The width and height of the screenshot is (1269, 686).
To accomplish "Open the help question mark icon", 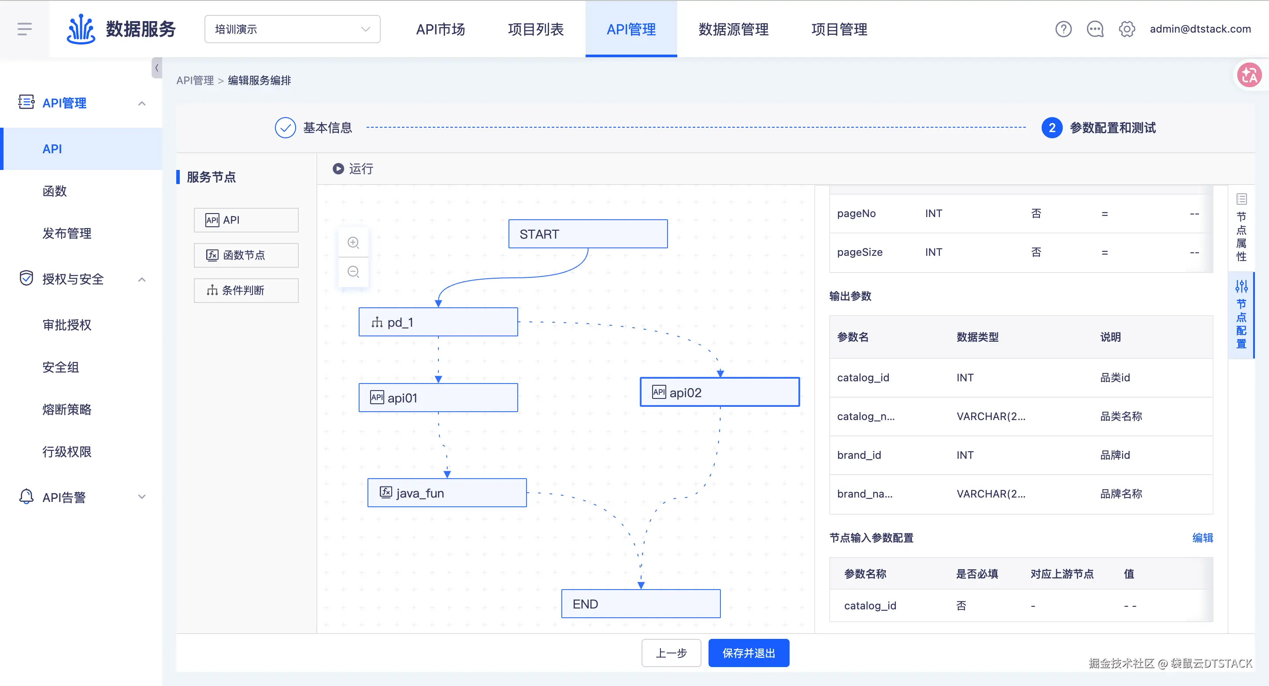I will [1063, 29].
